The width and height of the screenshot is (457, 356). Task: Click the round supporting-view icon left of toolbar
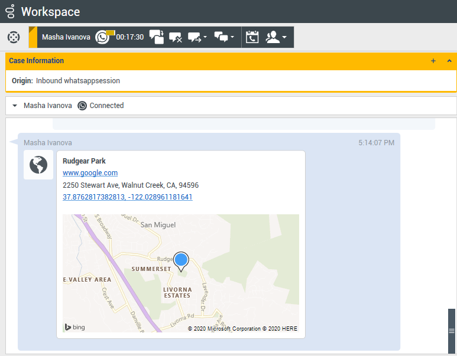coord(14,37)
